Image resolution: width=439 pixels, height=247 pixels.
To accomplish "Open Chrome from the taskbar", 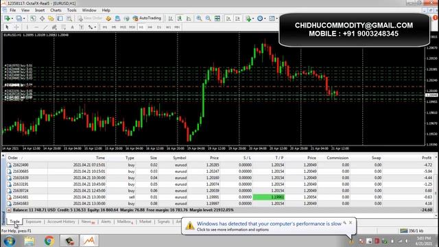I will click(x=49, y=241).
